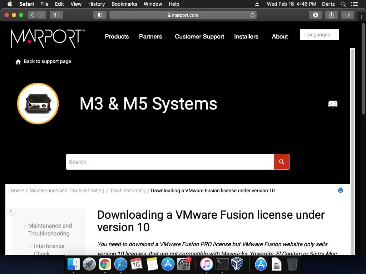Click the marport.com address bar
The image size is (366, 274).
[183, 15]
